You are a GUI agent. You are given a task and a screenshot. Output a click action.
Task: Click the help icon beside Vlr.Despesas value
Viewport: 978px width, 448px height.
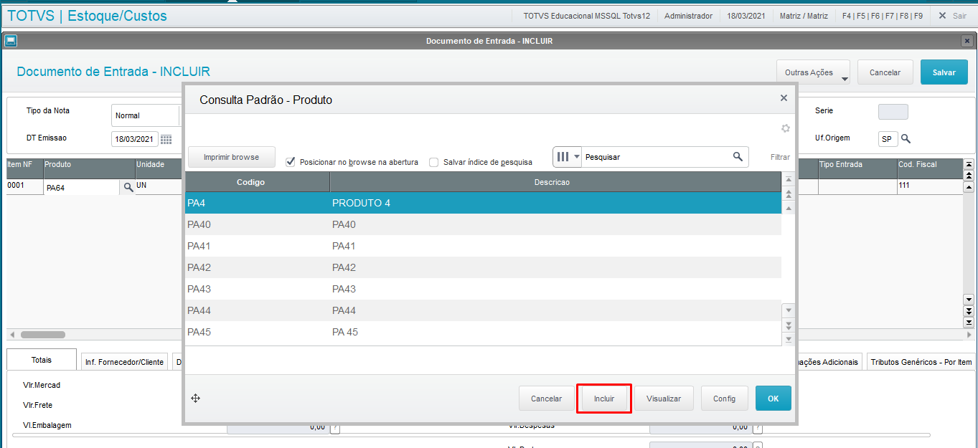(758, 427)
